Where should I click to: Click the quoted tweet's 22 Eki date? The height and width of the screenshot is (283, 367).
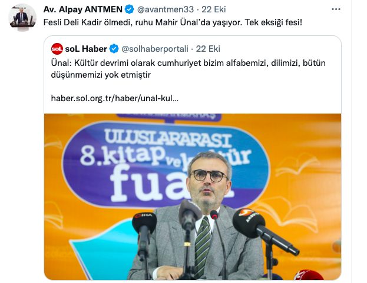tap(208, 49)
